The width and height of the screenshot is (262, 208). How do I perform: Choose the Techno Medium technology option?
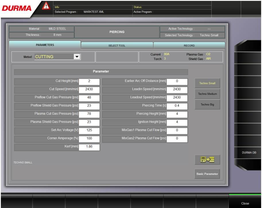(207, 94)
